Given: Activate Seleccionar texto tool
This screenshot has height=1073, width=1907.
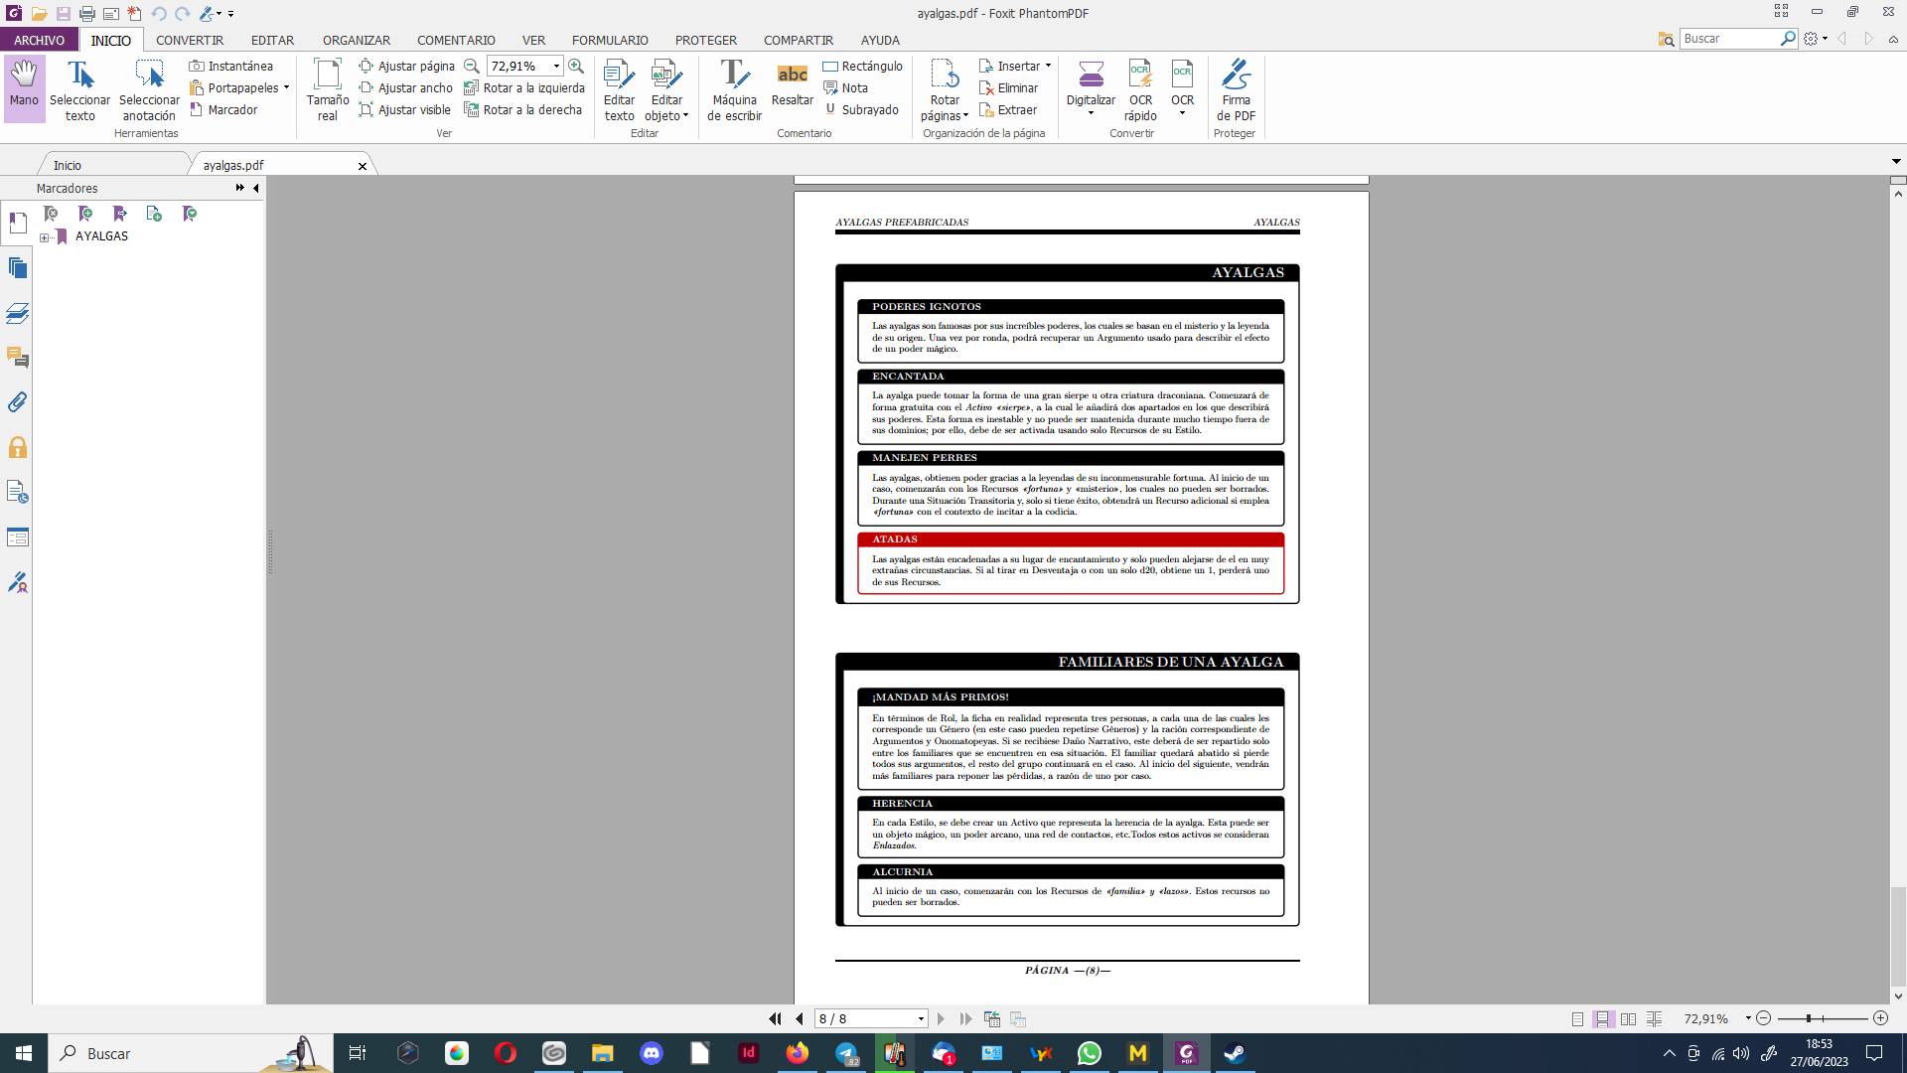Looking at the screenshot, I should pos(80,89).
